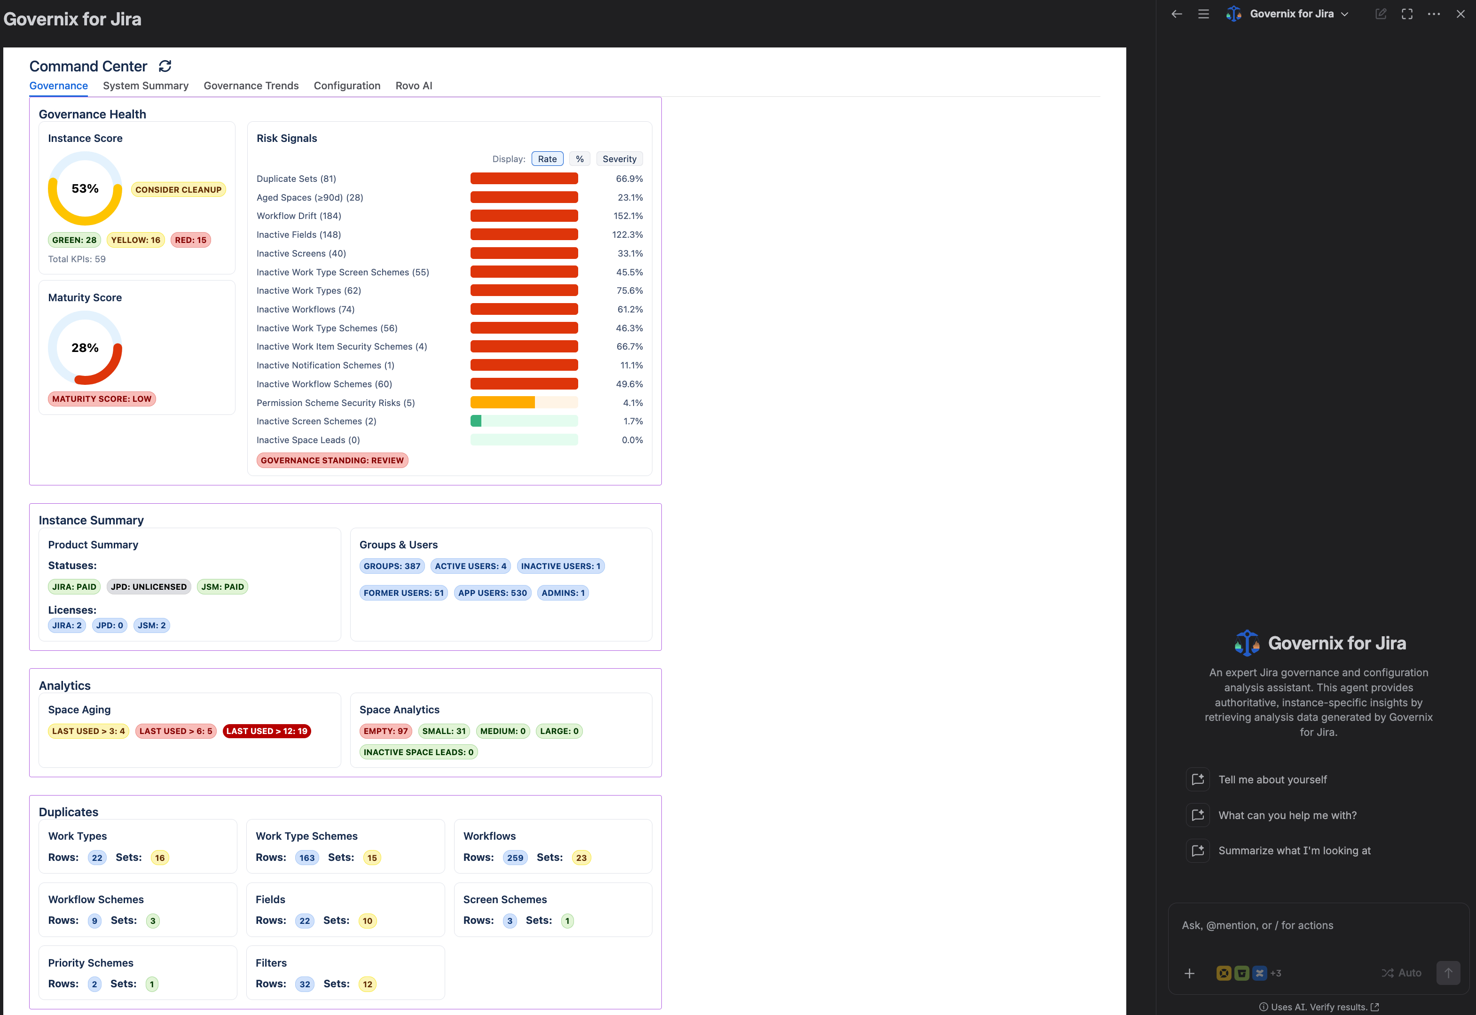Click the APP USERS: 530 badge
1476x1015 pixels.
pos(493,593)
